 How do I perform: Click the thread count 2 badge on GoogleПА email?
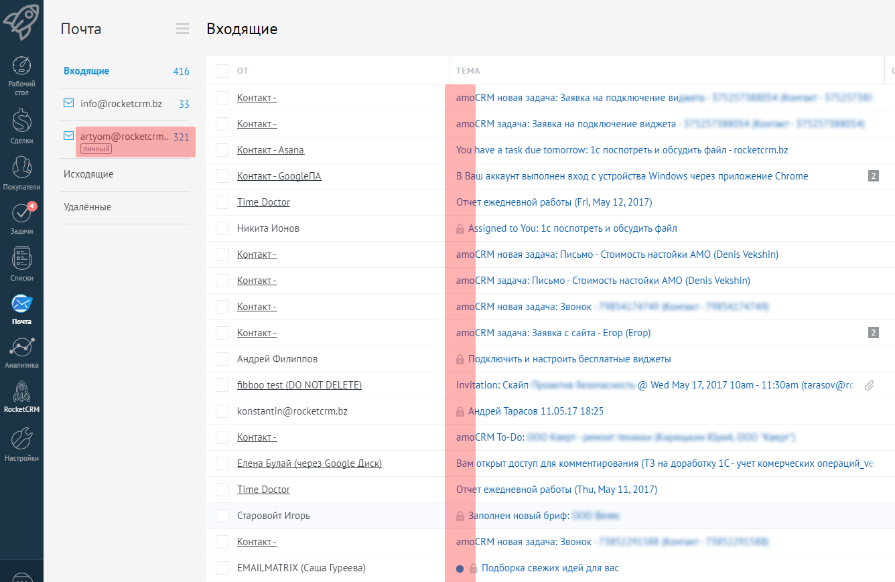point(873,176)
